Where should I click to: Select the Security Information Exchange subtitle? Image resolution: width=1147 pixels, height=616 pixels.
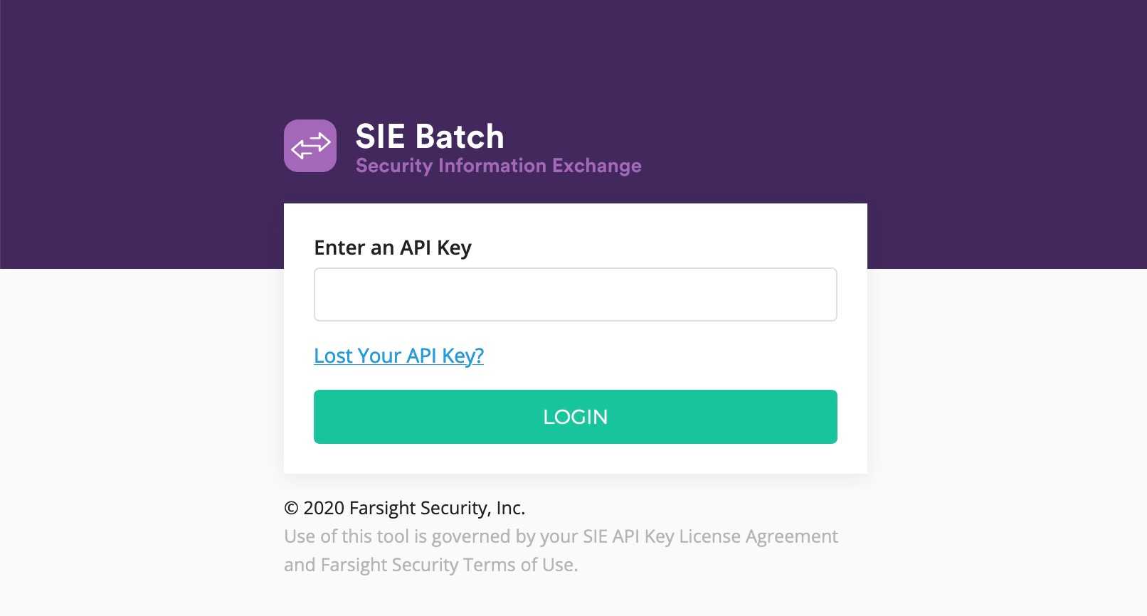tap(498, 166)
